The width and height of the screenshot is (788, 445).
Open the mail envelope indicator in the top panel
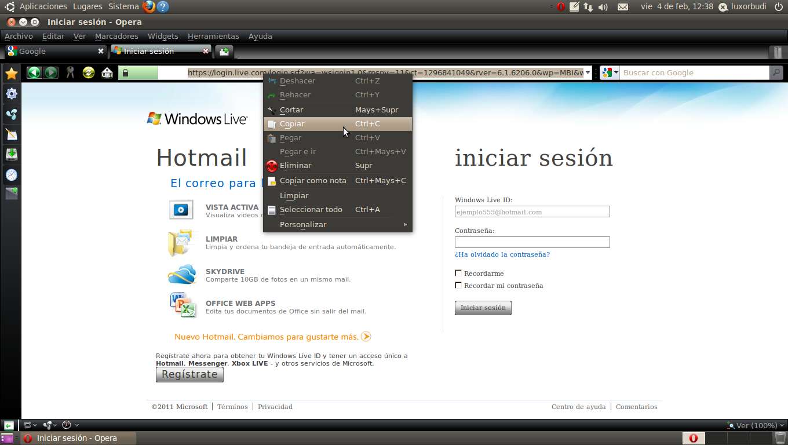pyautogui.click(x=623, y=7)
